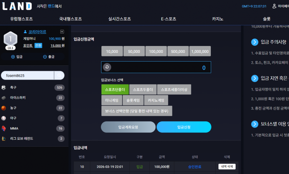Open the basketball 농구 category
The width and height of the screenshot is (289, 174).
pos(33,108)
